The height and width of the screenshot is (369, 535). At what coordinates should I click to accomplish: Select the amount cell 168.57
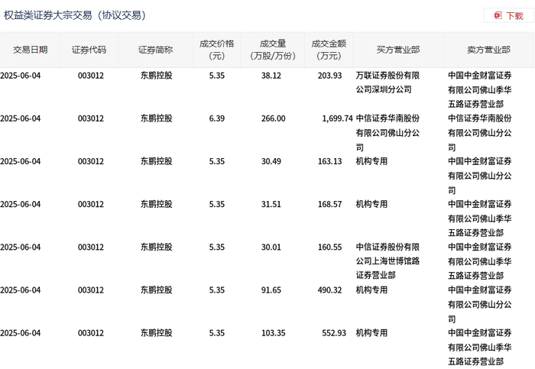coord(329,204)
